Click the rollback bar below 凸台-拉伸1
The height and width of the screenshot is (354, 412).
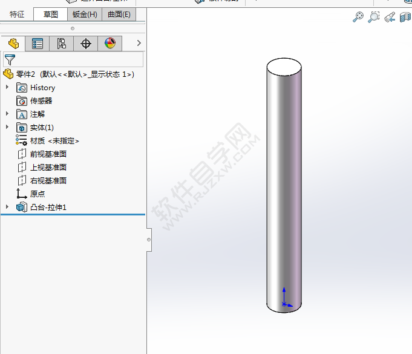pyautogui.click(x=73, y=214)
